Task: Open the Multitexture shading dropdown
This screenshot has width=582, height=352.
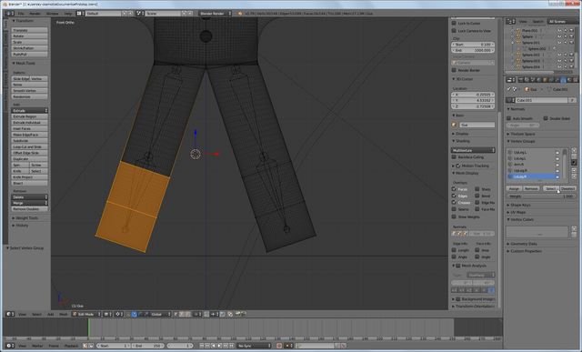Action: click(x=473, y=150)
